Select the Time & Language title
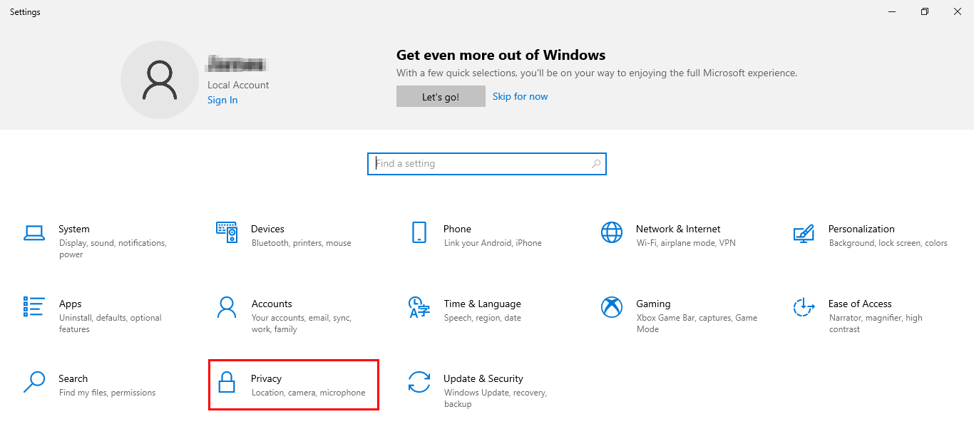 point(482,304)
